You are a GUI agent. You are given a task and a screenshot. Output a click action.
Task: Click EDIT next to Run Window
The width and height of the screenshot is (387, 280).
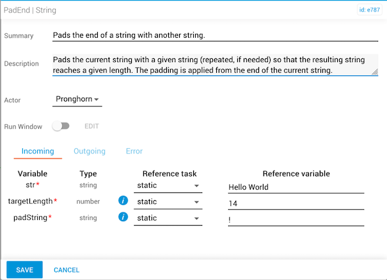pyautogui.click(x=91, y=127)
